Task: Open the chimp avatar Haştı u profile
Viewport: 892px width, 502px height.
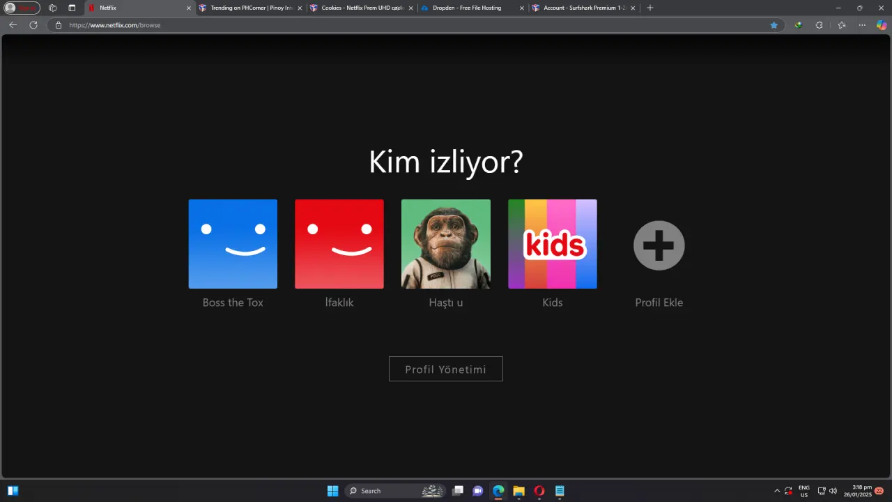Action: [446, 244]
